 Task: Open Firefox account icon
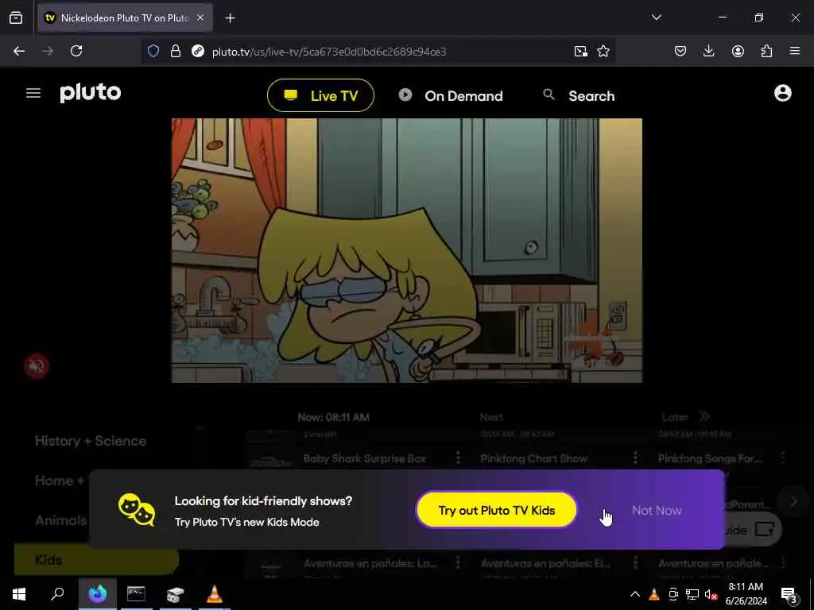tap(738, 51)
